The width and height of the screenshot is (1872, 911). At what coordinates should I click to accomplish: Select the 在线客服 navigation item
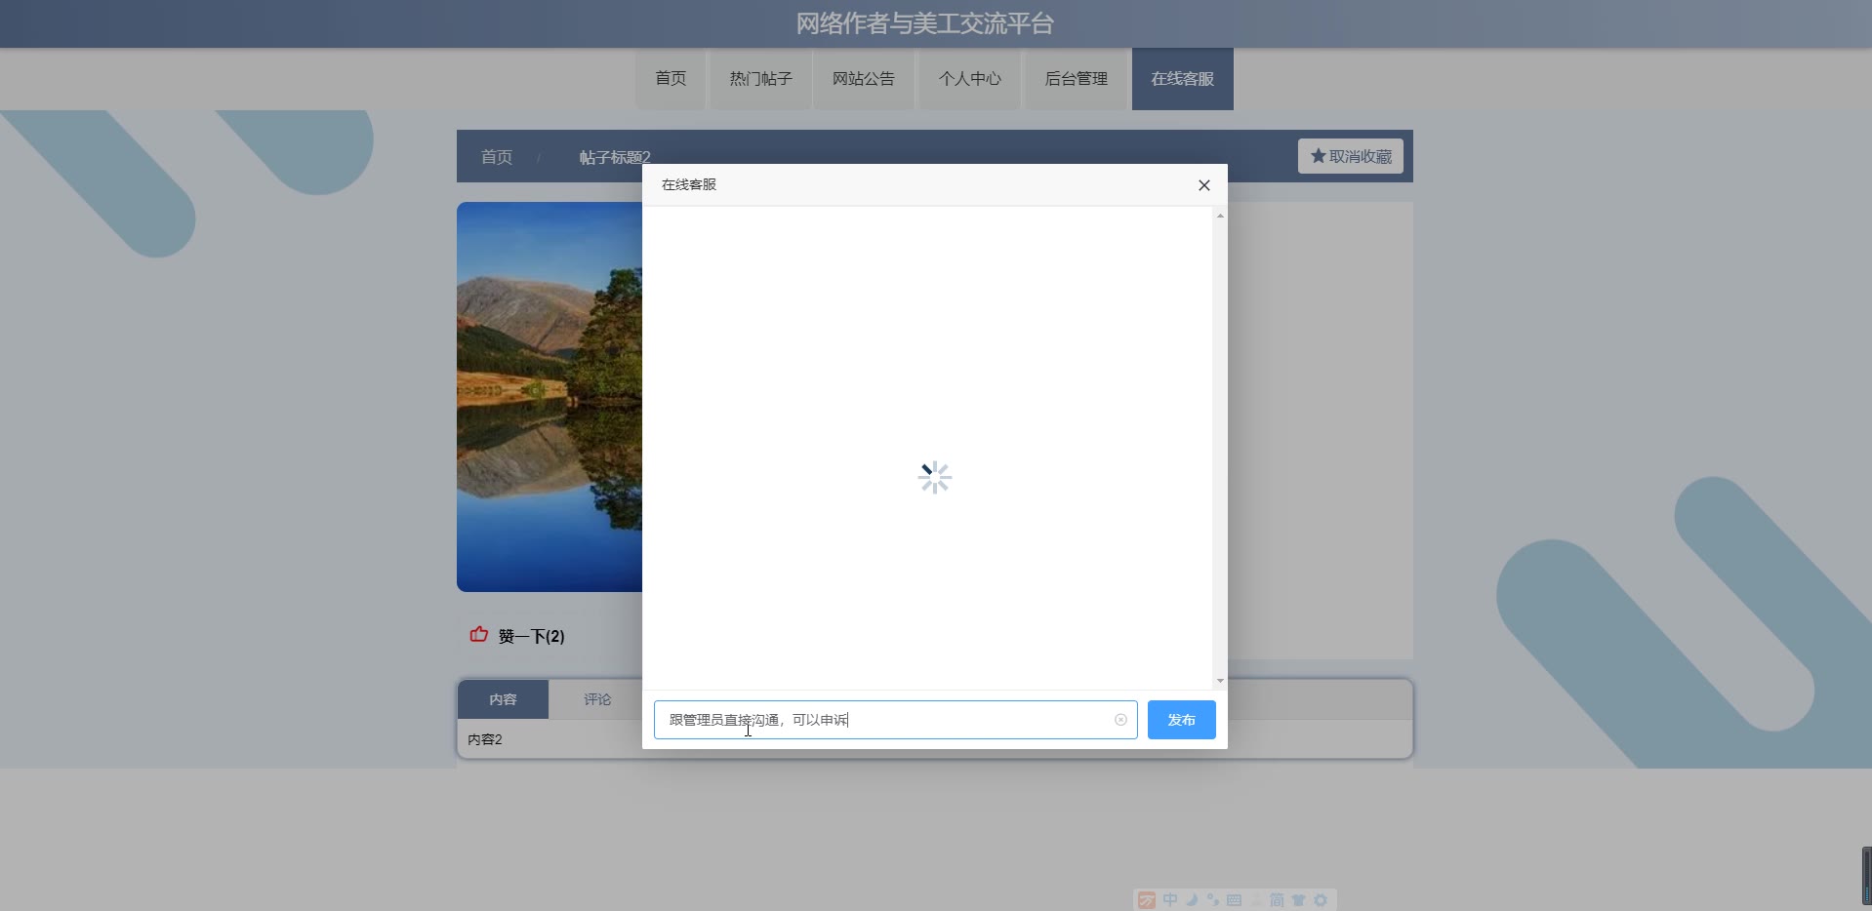tap(1182, 79)
